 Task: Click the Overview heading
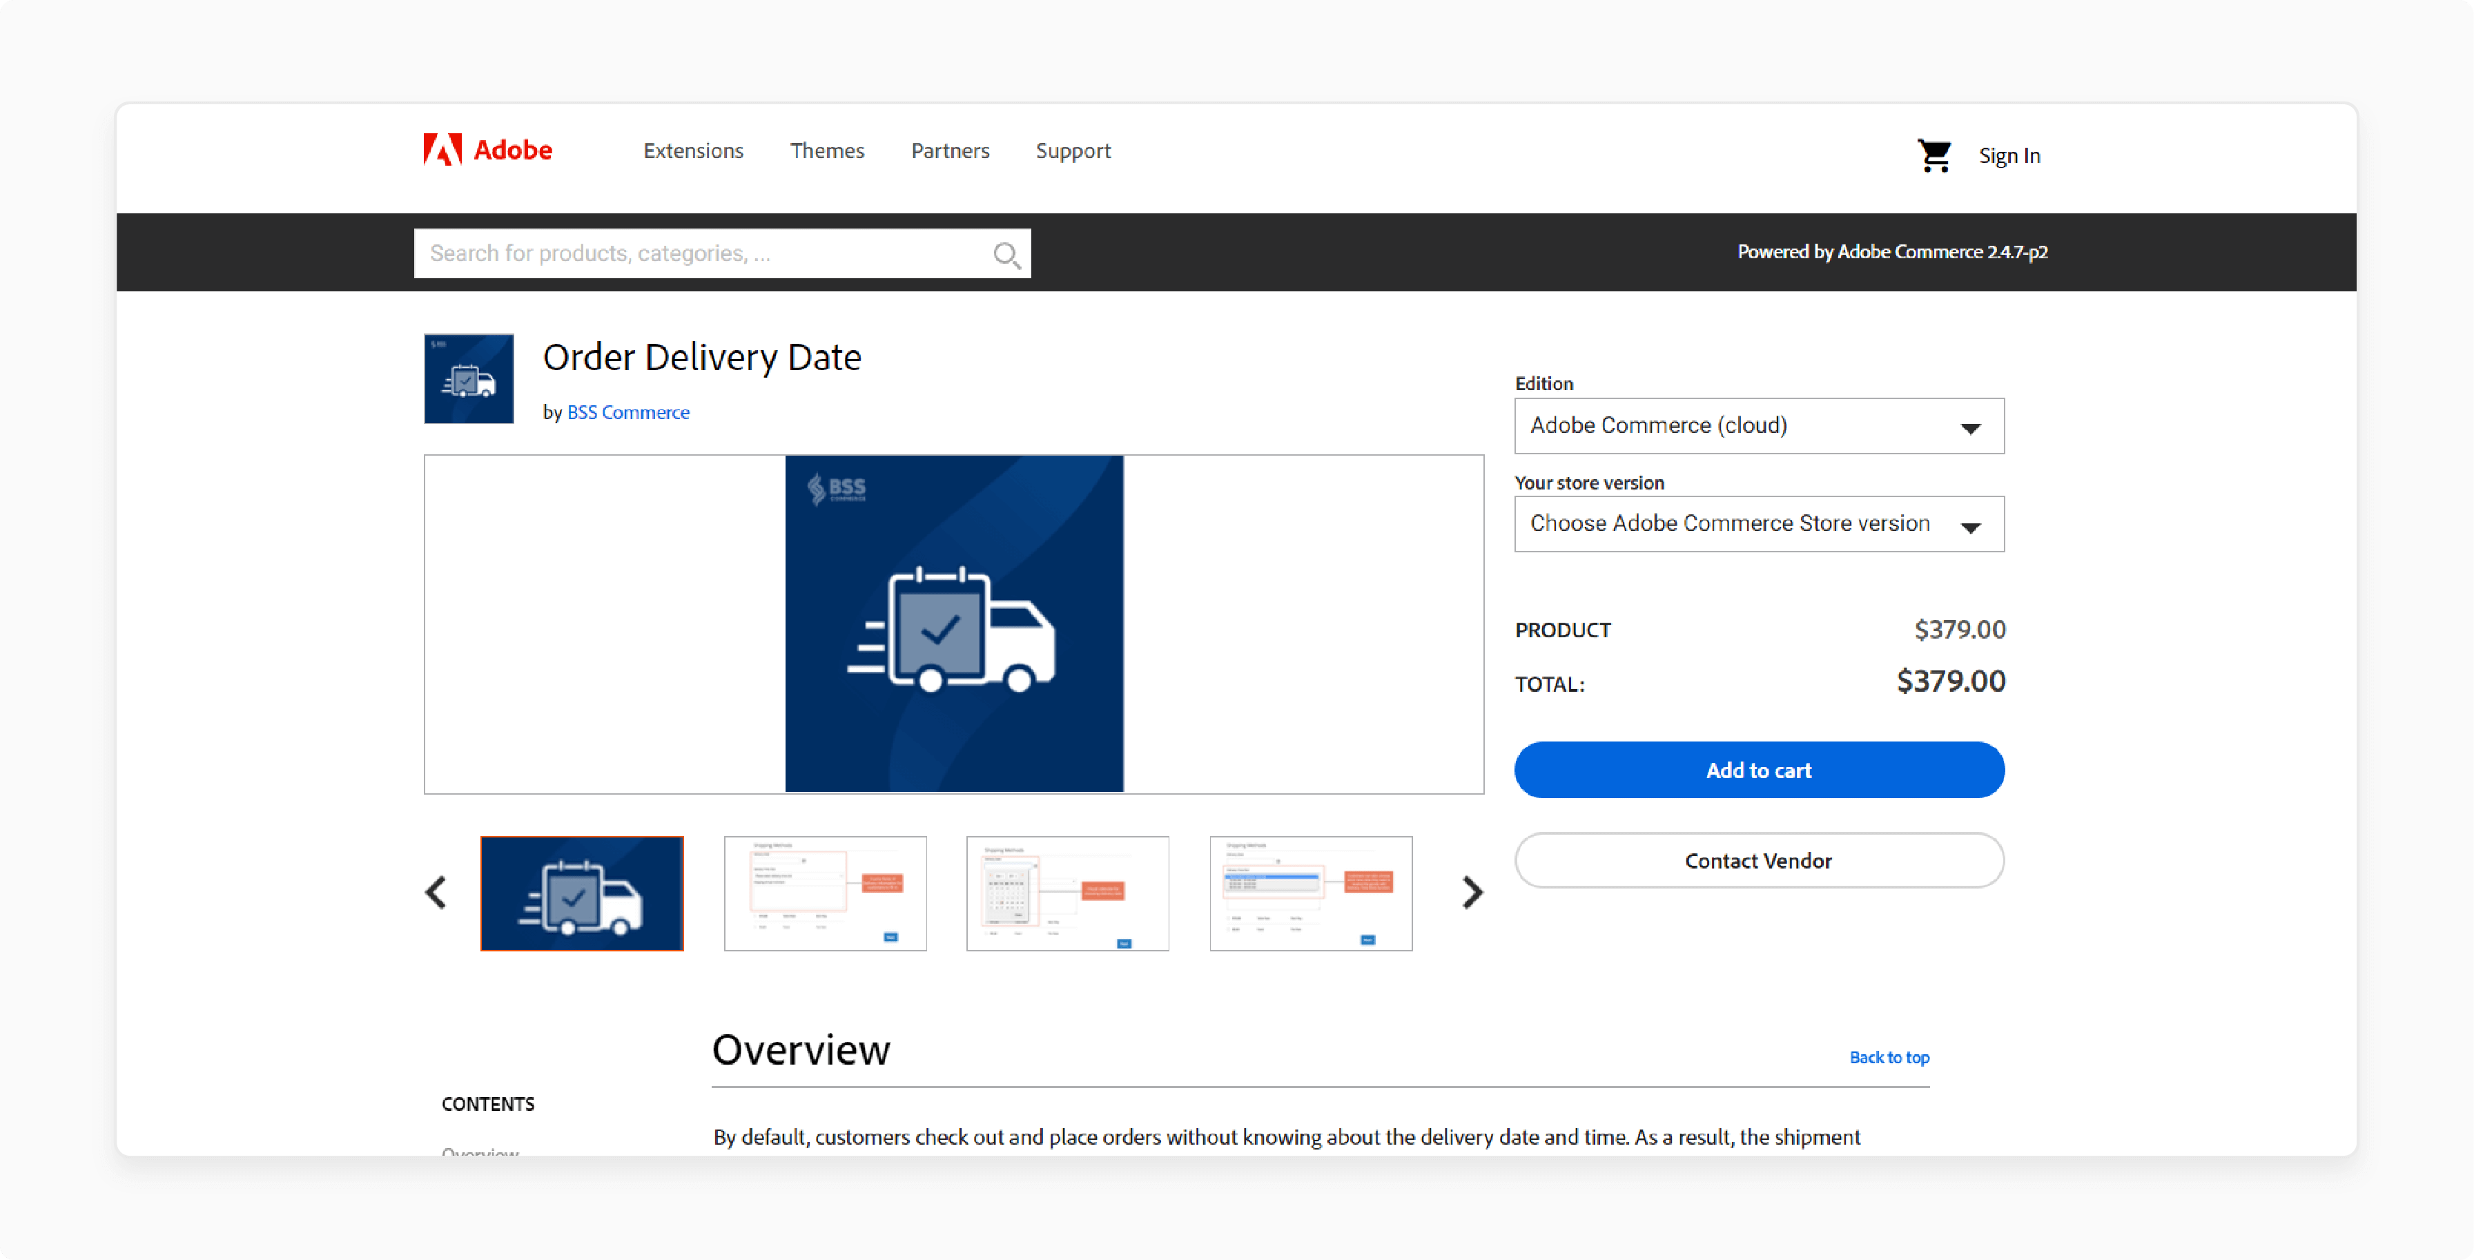[801, 1049]
